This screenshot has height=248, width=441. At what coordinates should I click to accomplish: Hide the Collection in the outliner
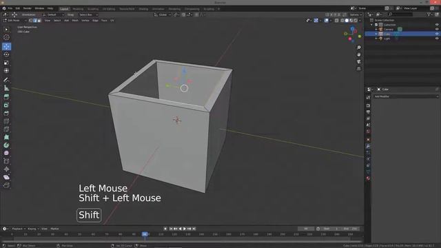pos(437,25)
